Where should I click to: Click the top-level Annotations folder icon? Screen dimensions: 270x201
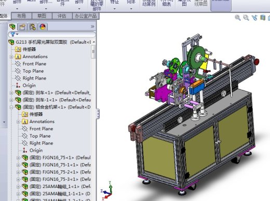[x=18, y=57]
